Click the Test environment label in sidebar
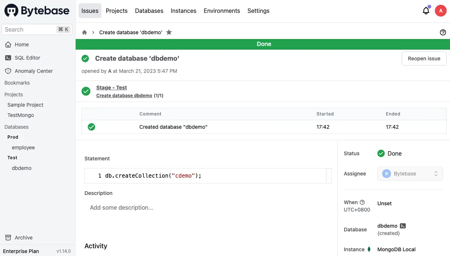The height and width of the screenshot is (256, 450). tap(13, 157)
